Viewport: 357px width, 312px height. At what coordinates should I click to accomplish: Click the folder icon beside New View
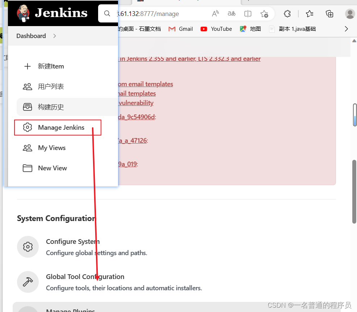point(28,168)
